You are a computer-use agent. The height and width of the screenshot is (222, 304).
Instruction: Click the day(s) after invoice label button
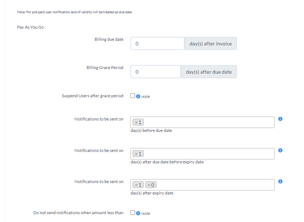tap(210, 43)
